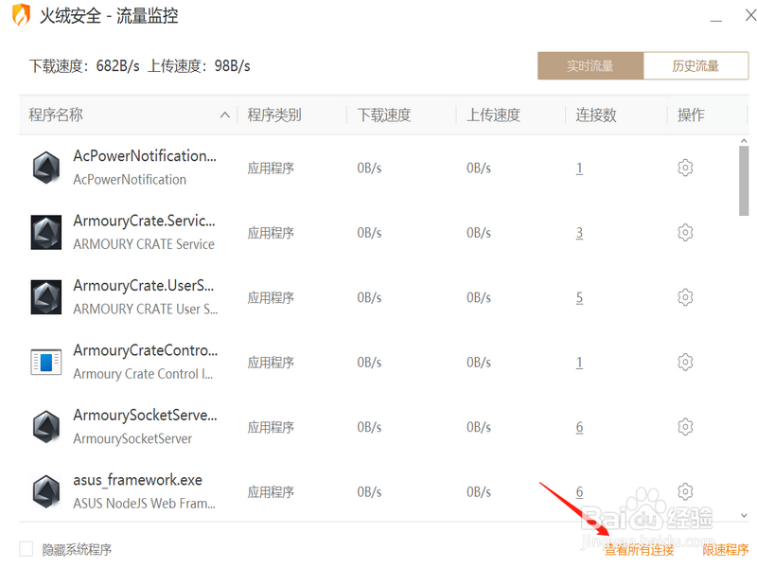The image size is (757, 568).
Task: Click the AcPowerNotification program icon
Action: pos(45,168)
